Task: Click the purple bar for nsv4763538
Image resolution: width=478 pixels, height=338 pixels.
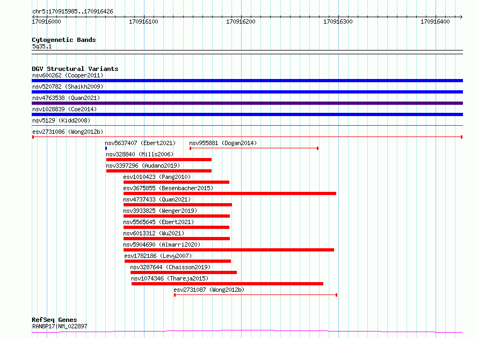Action: [247, 103]
